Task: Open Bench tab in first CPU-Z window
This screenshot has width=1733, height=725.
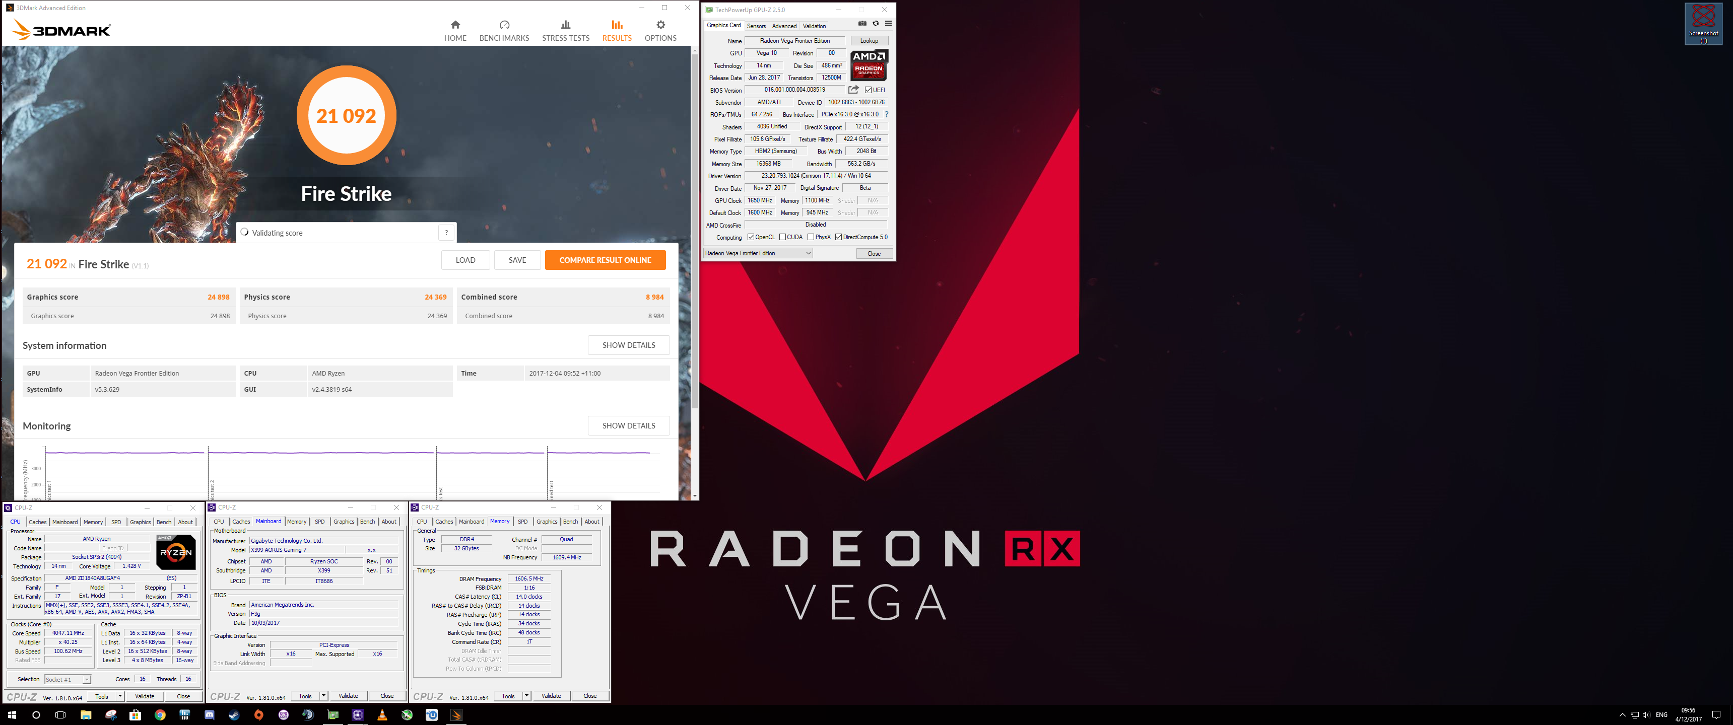Action: (164, 523)
